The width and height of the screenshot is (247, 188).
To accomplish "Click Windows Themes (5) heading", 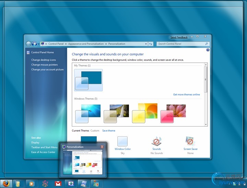I will tap(86, 99).
